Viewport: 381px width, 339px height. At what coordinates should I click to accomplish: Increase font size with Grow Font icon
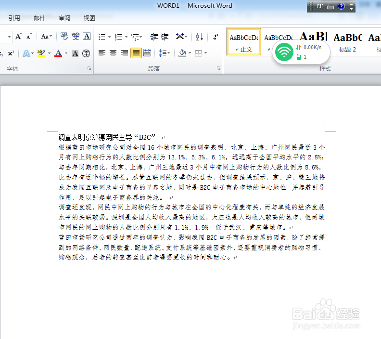pyautogui.click(x=19, y=37)
